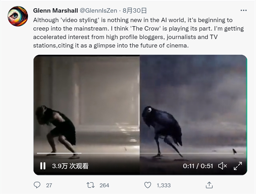Click the 264 retweet count
The width and height of the screenshot is (256, 194).
pos(104,185)
